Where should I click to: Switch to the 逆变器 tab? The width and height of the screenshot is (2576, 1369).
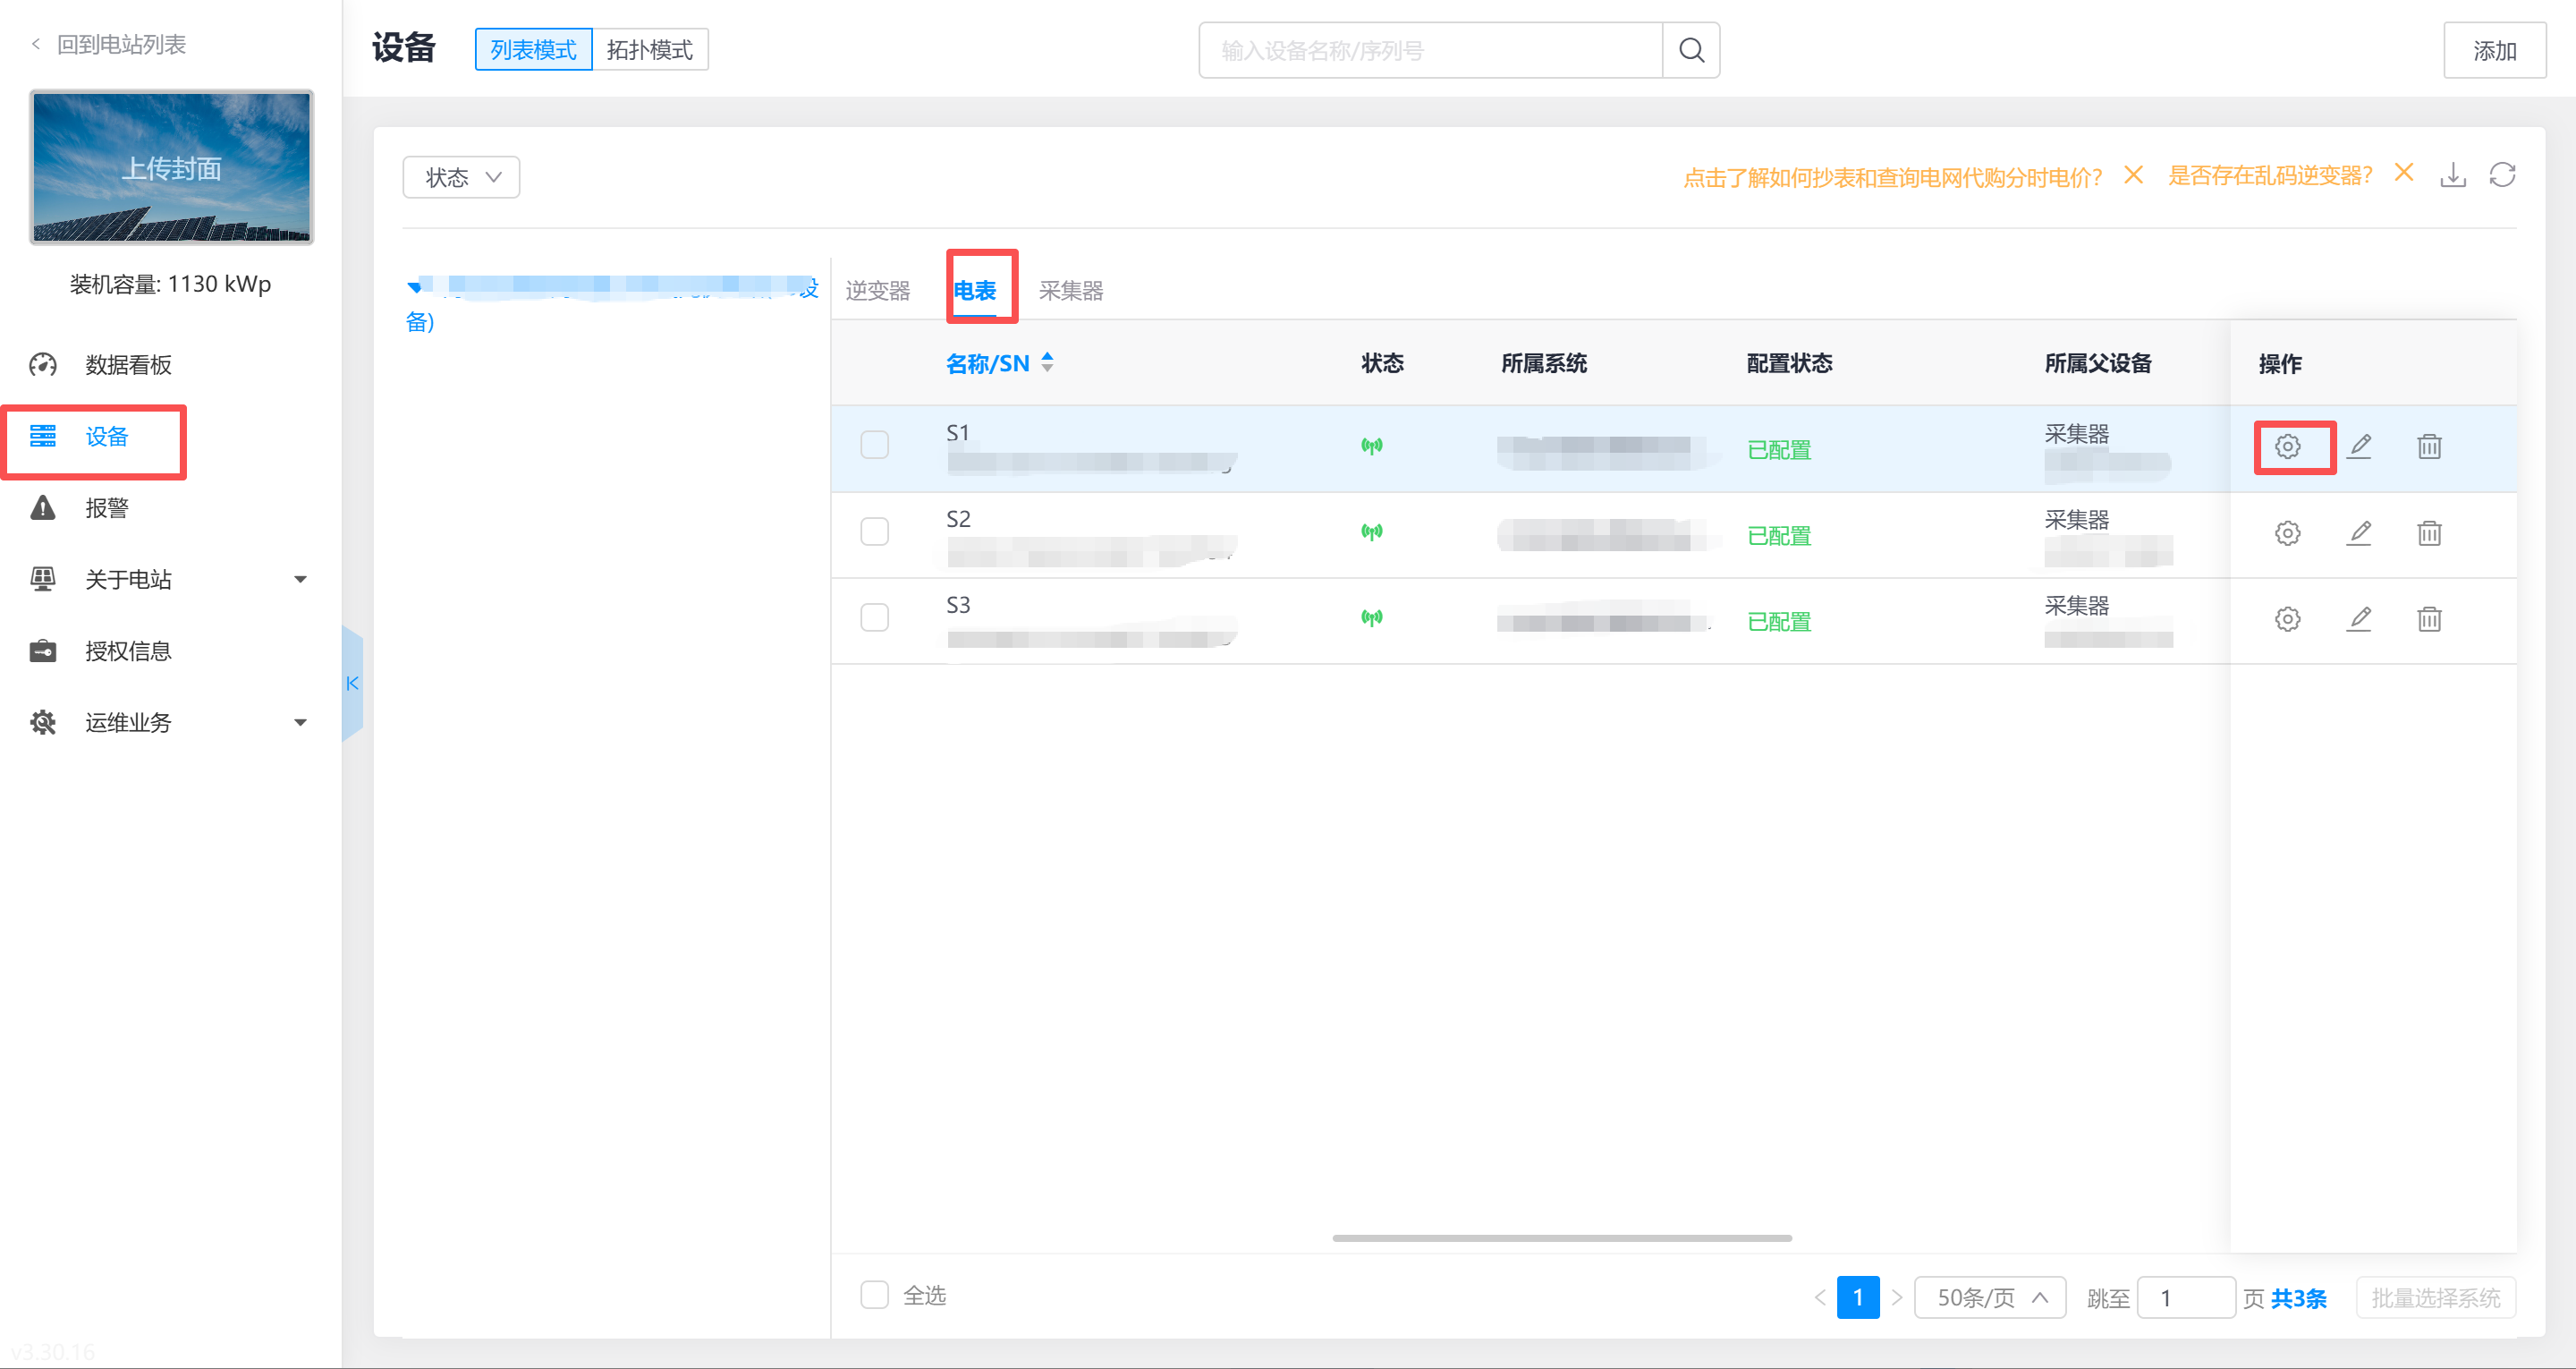(877, 291)
